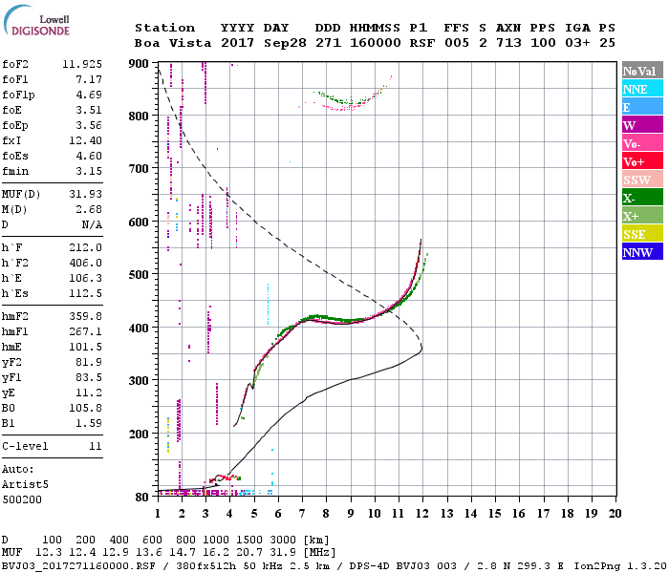Click the foF2 value 11.925
This screenshot has height=573, width=669.
click(82, 64)
